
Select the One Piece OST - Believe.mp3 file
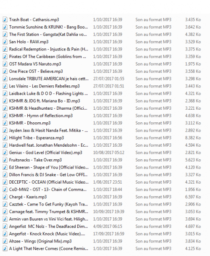point(36,71)
